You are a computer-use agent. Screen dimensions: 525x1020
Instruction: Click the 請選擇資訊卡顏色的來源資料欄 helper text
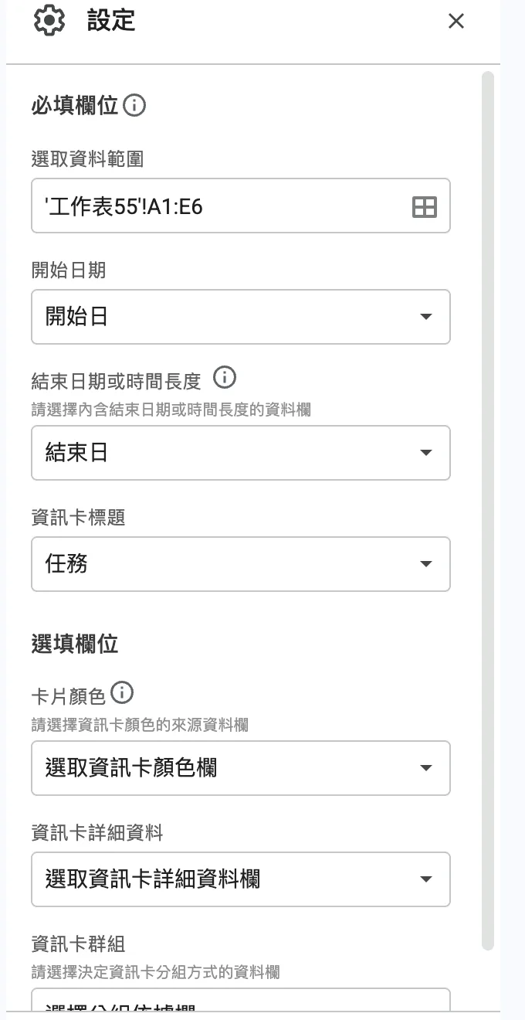coord(140,725)
